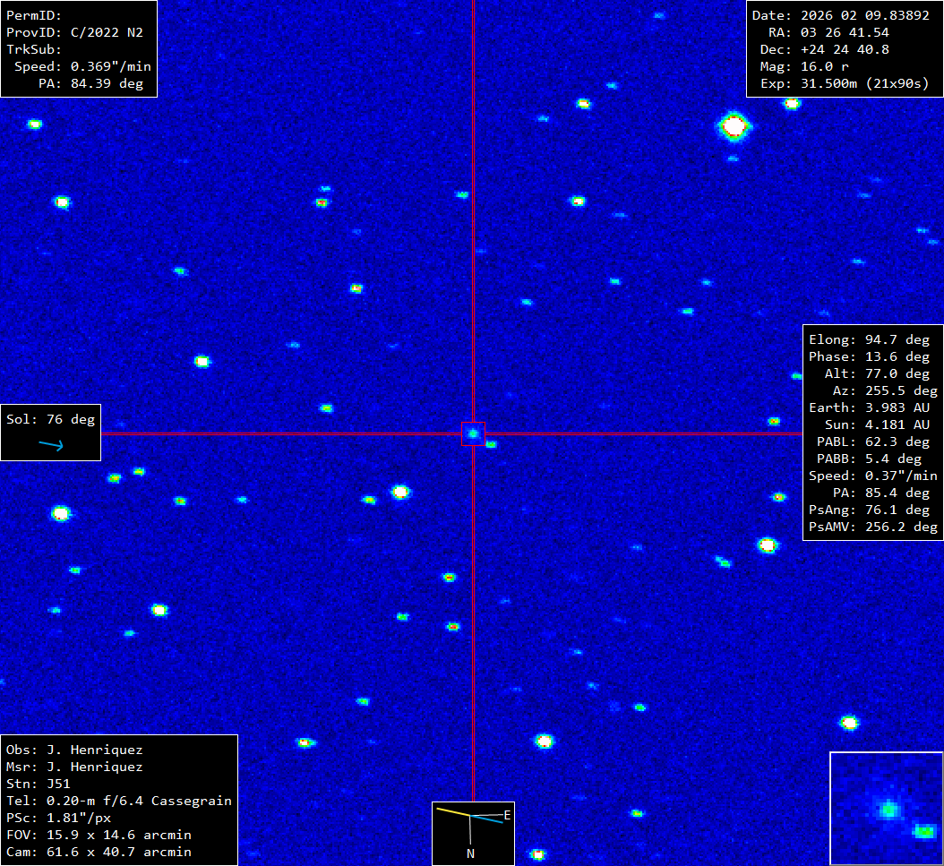Click the comet inside the center target box
The width and height of the screenshot is (944, 866).
(473, 434)
